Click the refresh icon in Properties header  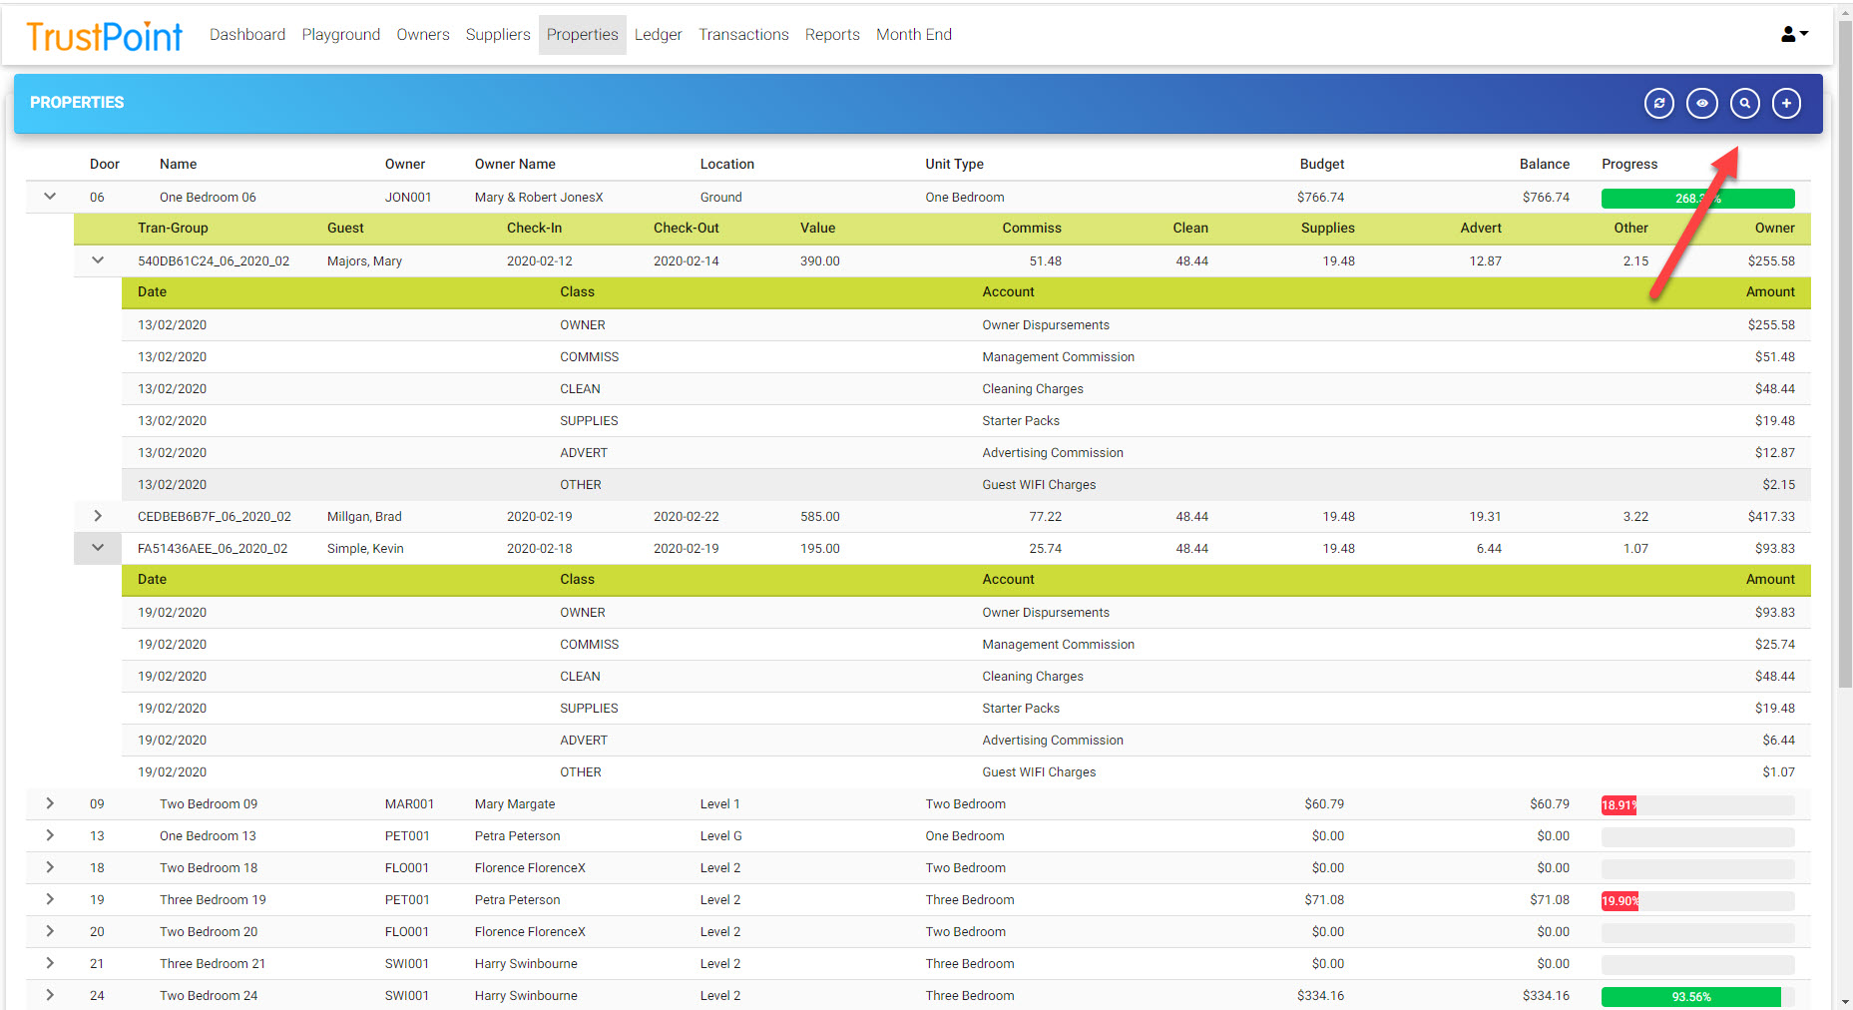pyautogui.click(x=1659, y=103)
